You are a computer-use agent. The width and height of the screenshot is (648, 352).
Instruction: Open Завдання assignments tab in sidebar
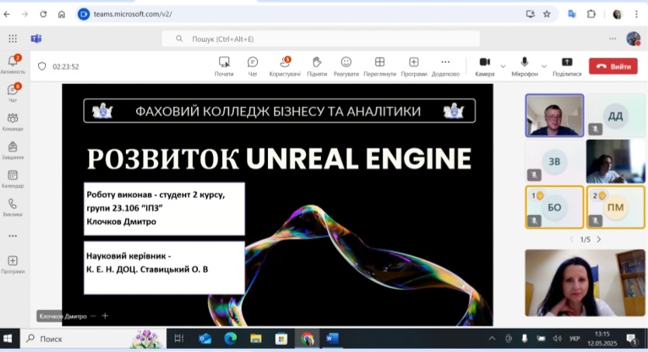[x=12, y=148]
